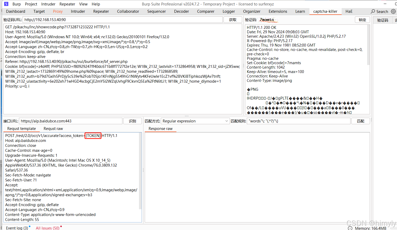Click the 接口URL input field
The image size is (397, 230).
[71, 121]
